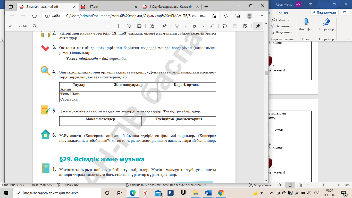Click Windows taskbar search box
Viewport: 352px width, 198px height.
tap(56, 193)
